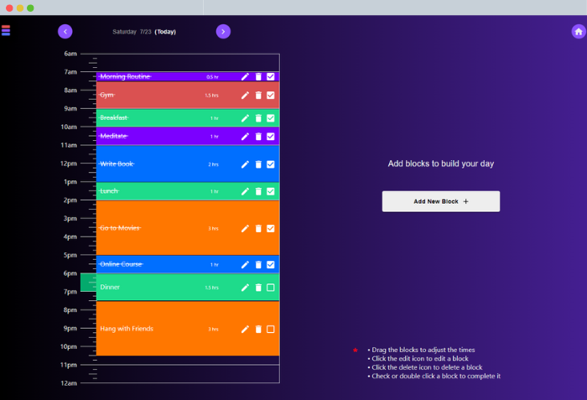Delete the Hang with Friends block
The image size is (587, 400).
pos(258,329)
